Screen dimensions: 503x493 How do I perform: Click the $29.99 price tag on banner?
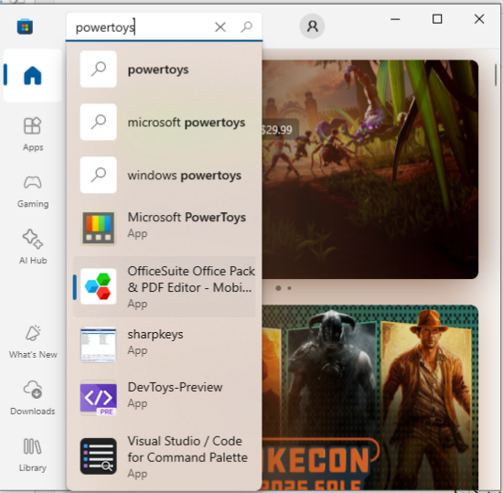pyautogui.click(x=279, y=130)
